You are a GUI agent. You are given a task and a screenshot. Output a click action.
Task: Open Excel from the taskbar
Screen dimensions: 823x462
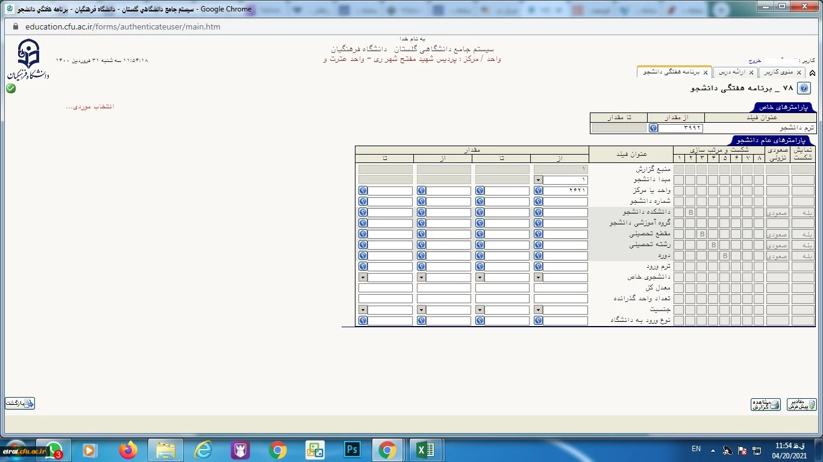(425, 449)
